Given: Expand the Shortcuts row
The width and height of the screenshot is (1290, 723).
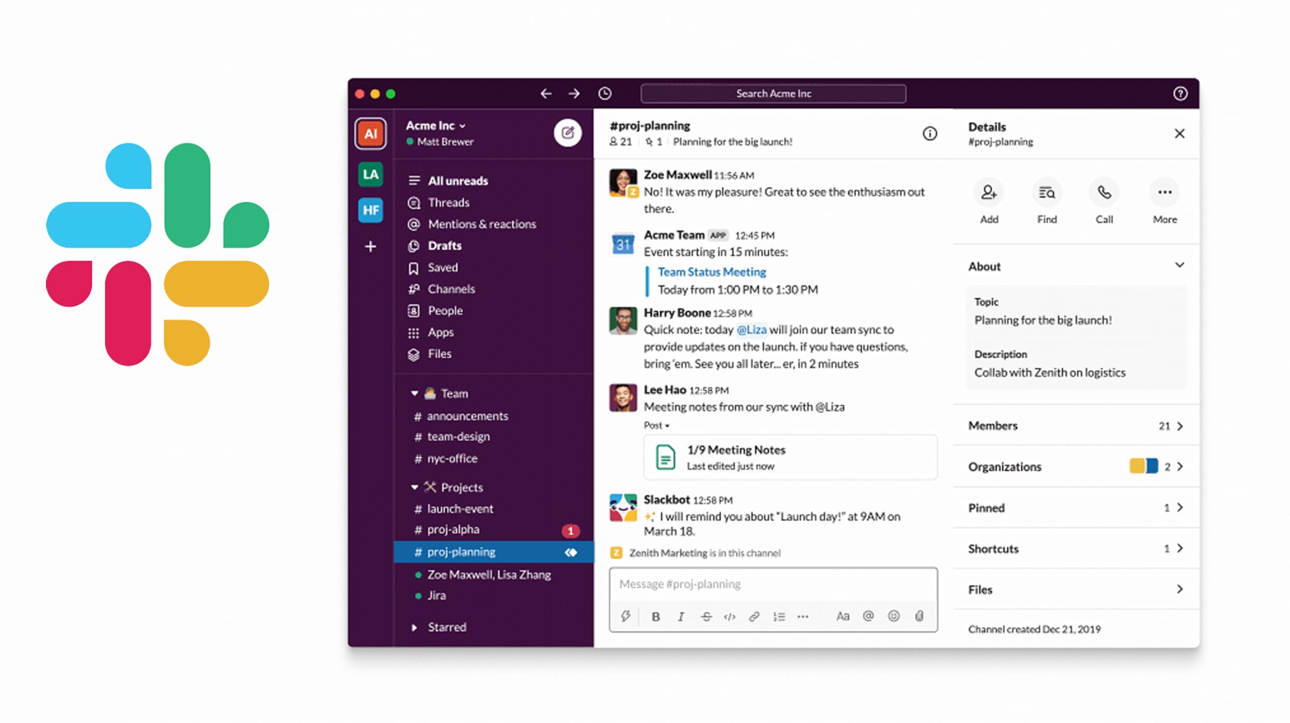Looking at the screenshot, I should point(1076,549).
